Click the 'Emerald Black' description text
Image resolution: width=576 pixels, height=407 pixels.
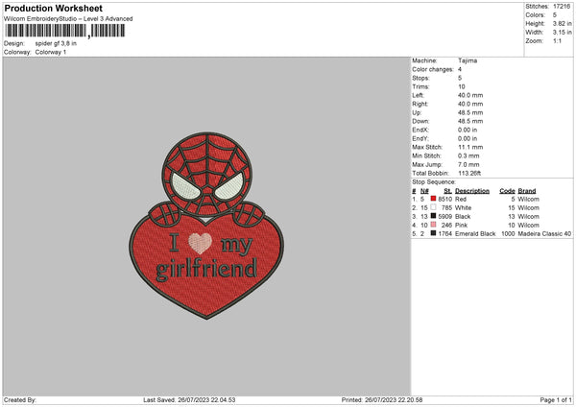pos(475,233)
